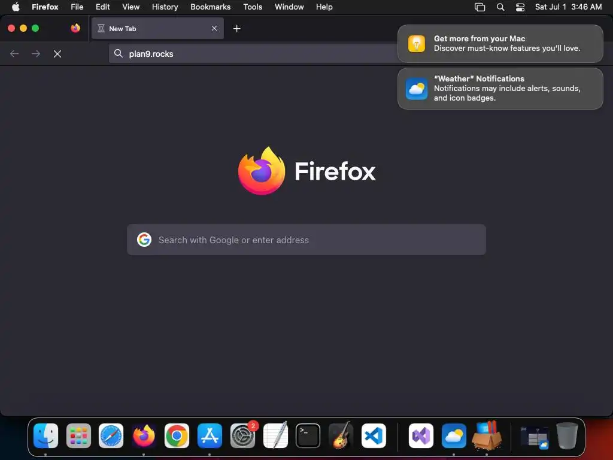Open System Settings with the badge
This screenshot has height=460, width=613.
pos(242,435)
